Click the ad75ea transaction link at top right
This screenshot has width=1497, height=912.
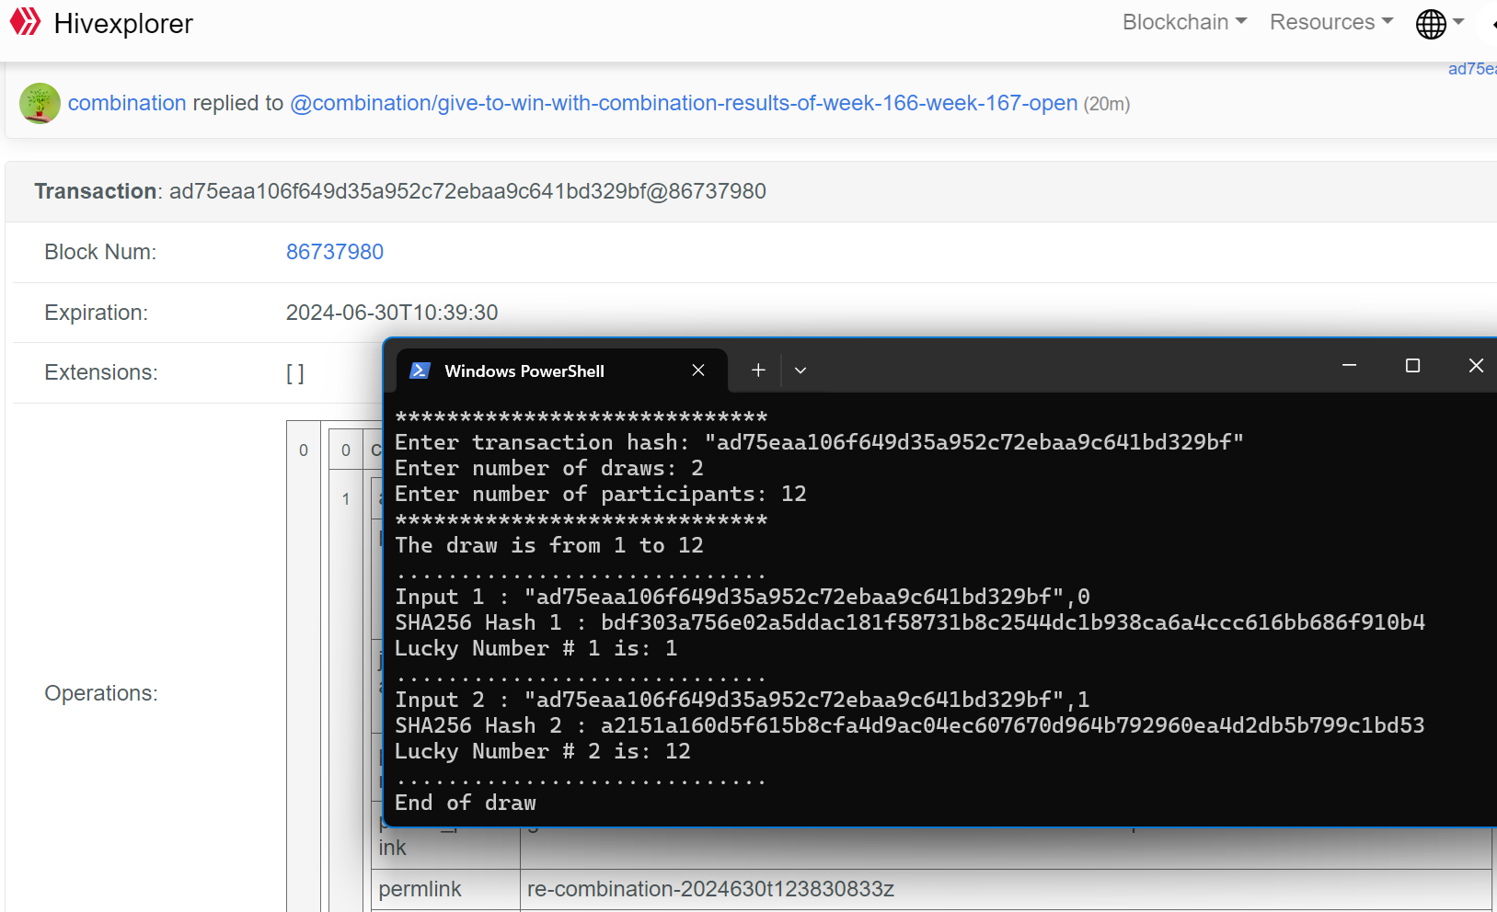(1472, 69)
